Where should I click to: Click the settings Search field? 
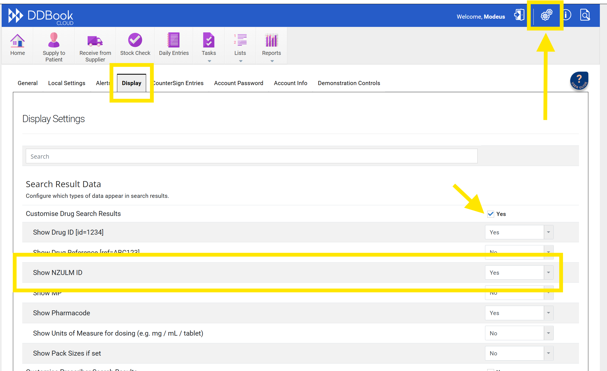click(x=252, y=156)
